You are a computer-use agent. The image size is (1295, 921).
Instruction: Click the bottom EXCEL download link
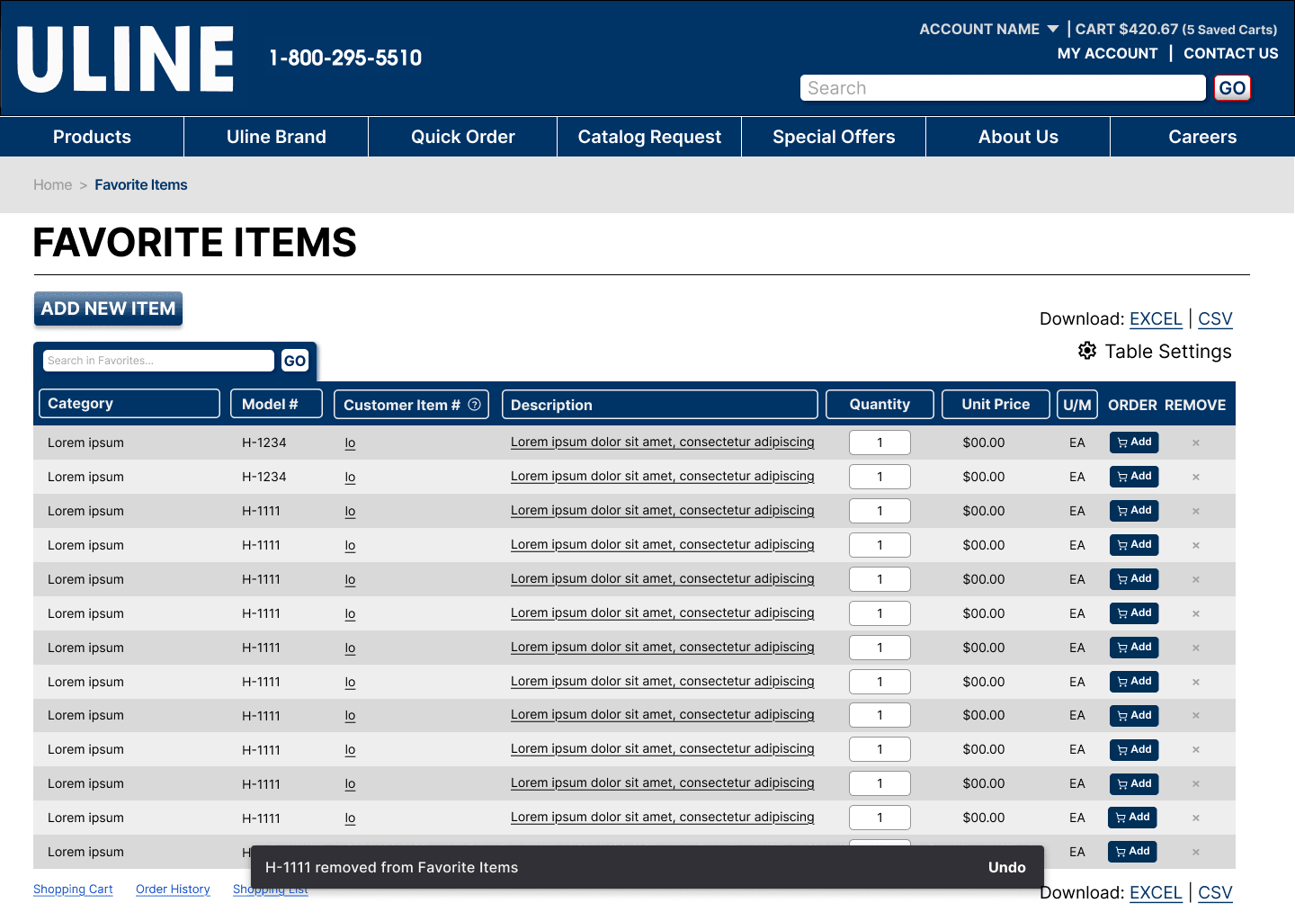click(x=1156, y=892)
